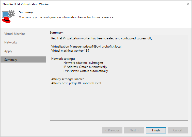Select the Summary wizard step
This screenshot has width=192, height=137.
click(x=23, y=59)
